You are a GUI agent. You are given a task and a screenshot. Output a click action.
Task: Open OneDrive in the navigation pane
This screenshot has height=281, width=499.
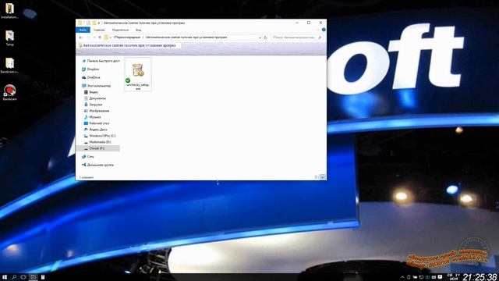tap(90, 77)
